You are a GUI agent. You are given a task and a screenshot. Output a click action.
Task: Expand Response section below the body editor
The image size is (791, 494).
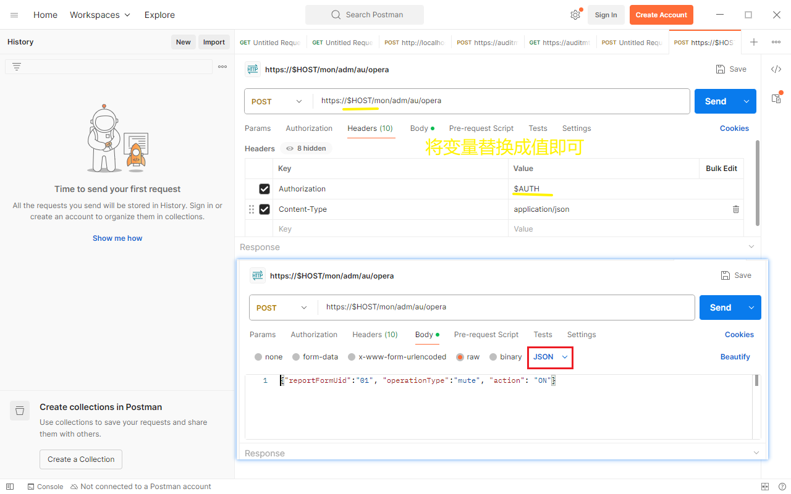756,453
